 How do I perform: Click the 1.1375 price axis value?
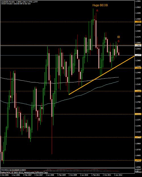pyautogui.click(x=138, y=120)
